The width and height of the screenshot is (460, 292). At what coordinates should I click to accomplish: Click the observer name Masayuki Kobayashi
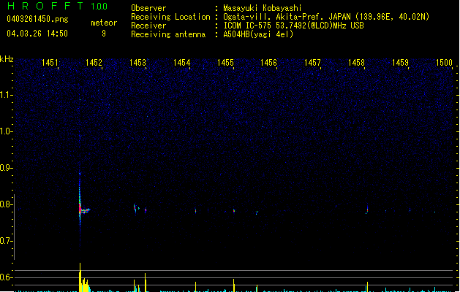(263, 8)
